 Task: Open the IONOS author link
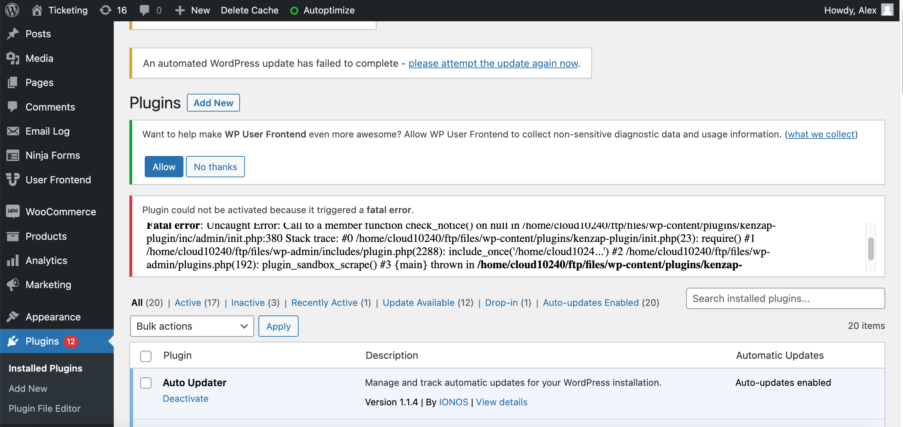(x=454, y=402)
